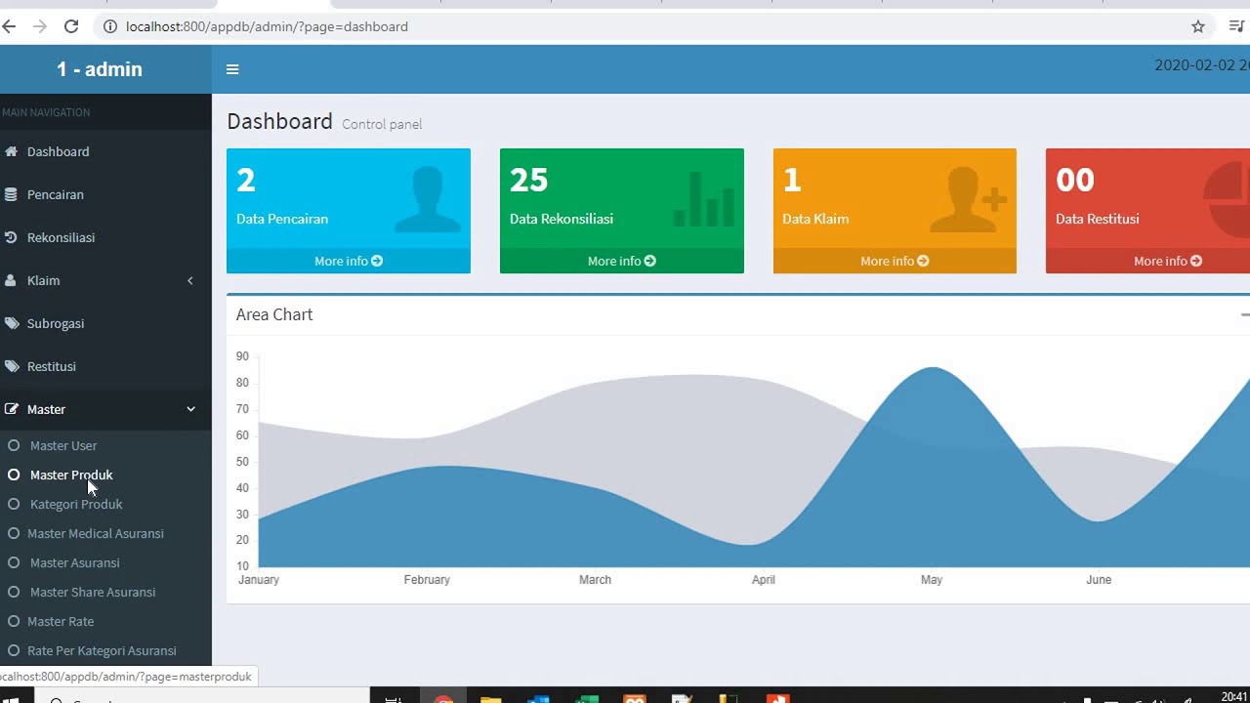
Task: Toggle the sidebar with the hamburger icon
Action: (x=232, y=69)
